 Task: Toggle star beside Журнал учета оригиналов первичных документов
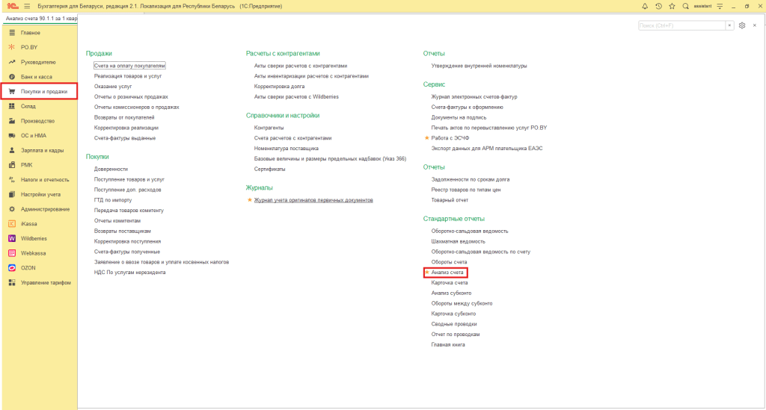click(250, 200)
